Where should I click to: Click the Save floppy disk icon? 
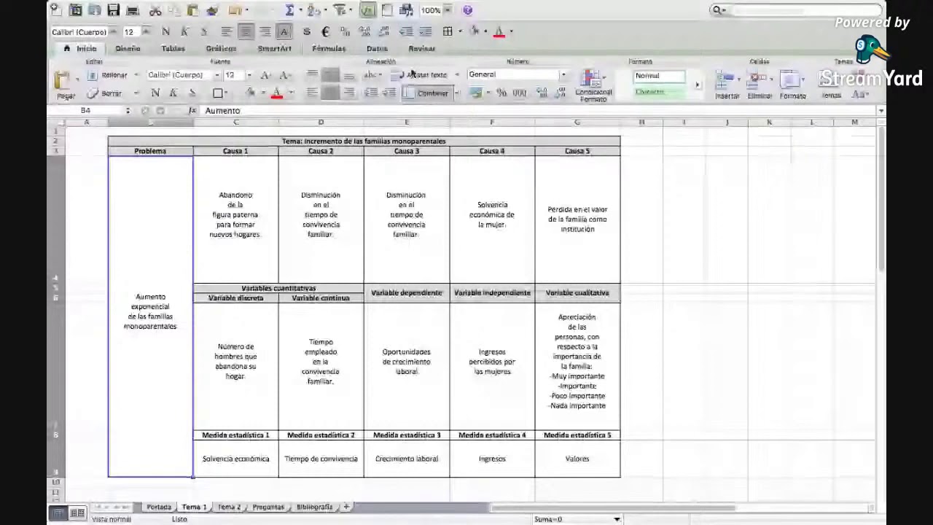pyautogui.click(x=113, y=10)
